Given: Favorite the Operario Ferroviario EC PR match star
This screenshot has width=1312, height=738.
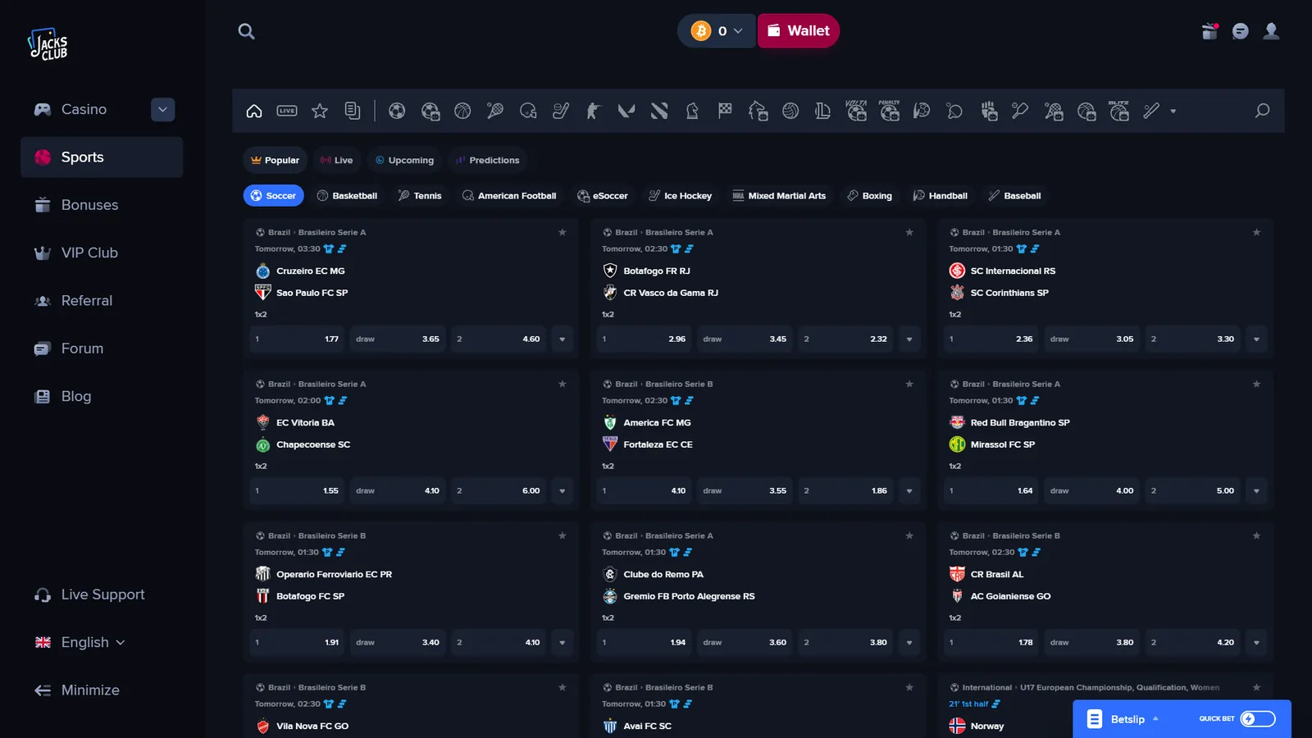Looking at the screenshot, I should pyautogui.click(x=563, y=535).
